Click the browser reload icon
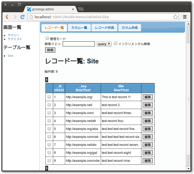Viewport: 194px width, 174px height. (23, 17)
